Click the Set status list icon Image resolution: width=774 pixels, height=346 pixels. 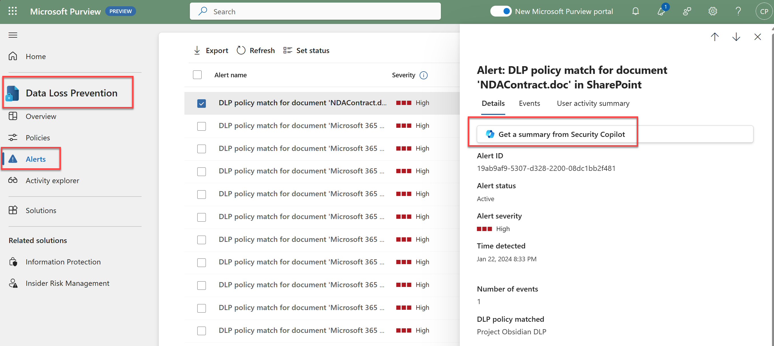288,50
